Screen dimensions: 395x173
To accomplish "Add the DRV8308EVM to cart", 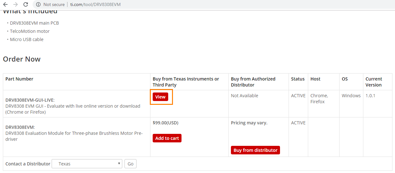I will tap(167, 138).
